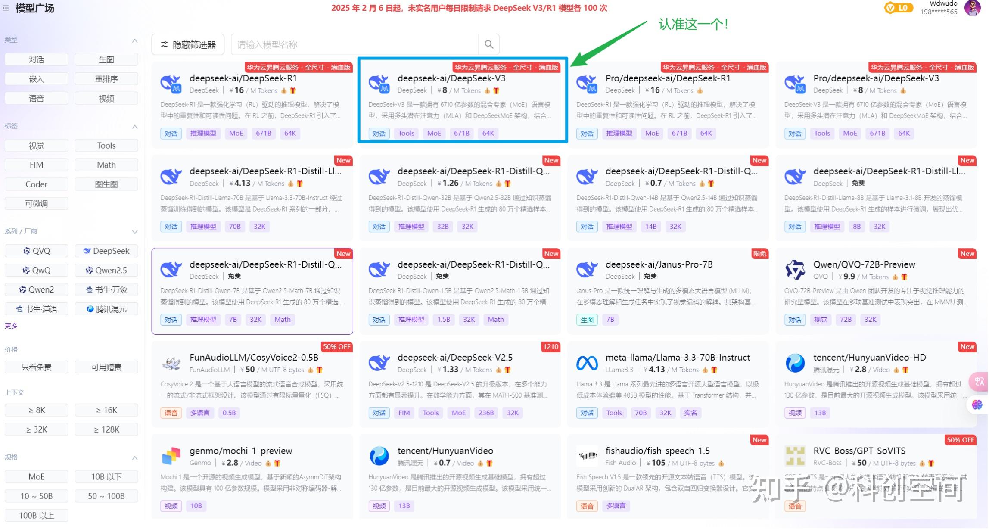Screen dimensions: 989x529
Task: Open the deepseek-ai/DeepSeek-R1 card title
Action: click(x=243, y=78)
